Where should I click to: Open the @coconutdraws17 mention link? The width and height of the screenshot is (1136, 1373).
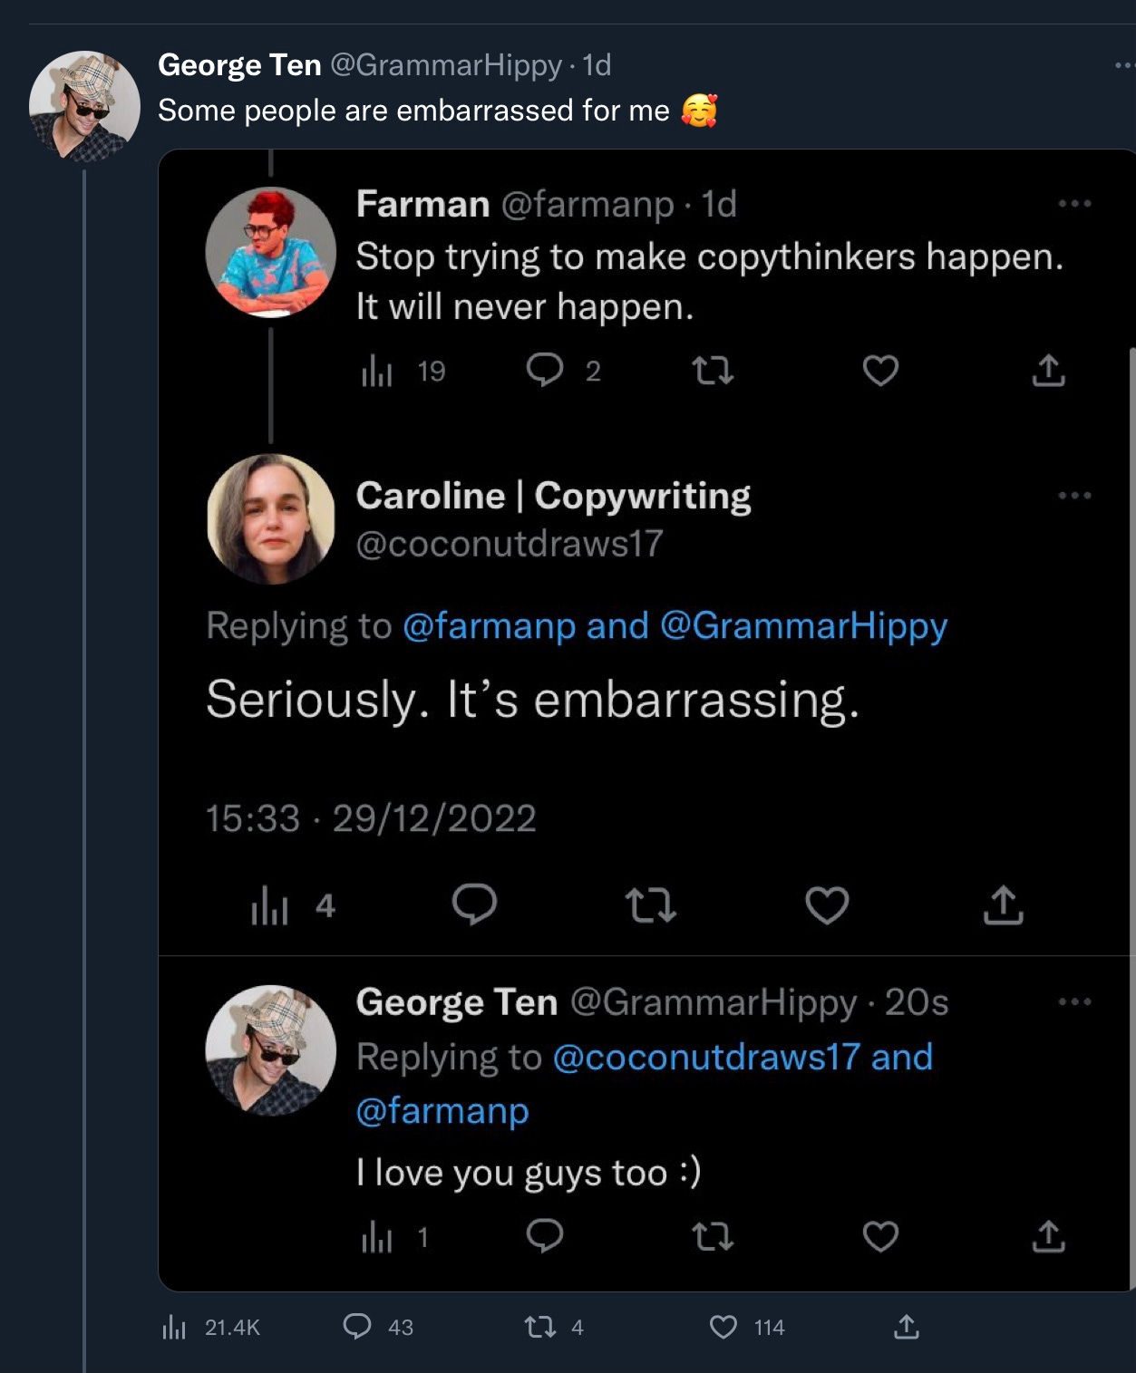coord(705,1058)
